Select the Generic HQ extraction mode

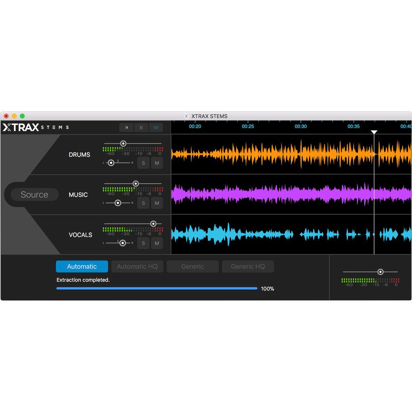pyautogui.click(x=248, y=266)
